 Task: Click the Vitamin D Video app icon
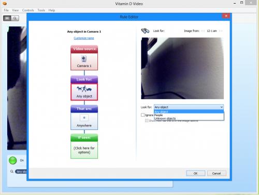[x=5, y=3]
